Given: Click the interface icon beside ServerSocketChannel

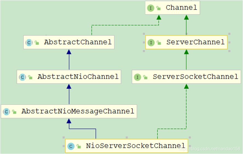Looking at the screenshot, I should click(x=138, y=77).
